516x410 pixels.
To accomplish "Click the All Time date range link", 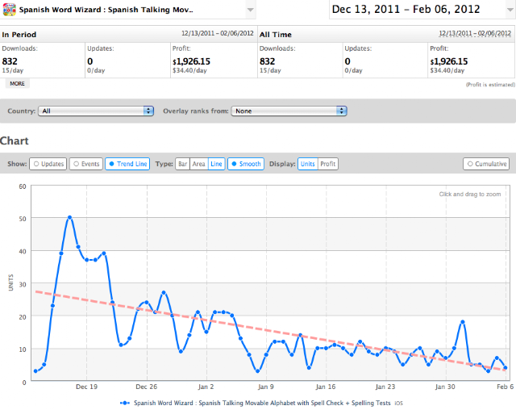I will [x=475, y=33].
